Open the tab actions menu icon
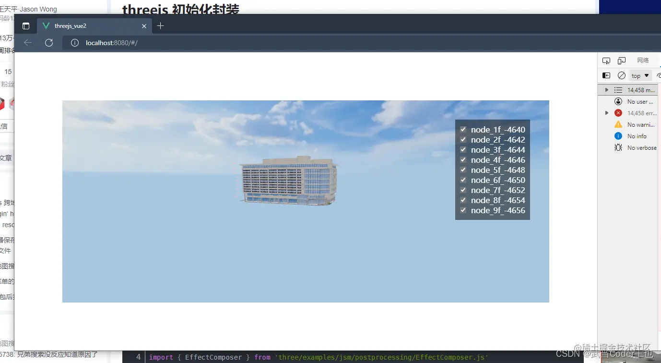Screen dimensions: 661x363 26,26
